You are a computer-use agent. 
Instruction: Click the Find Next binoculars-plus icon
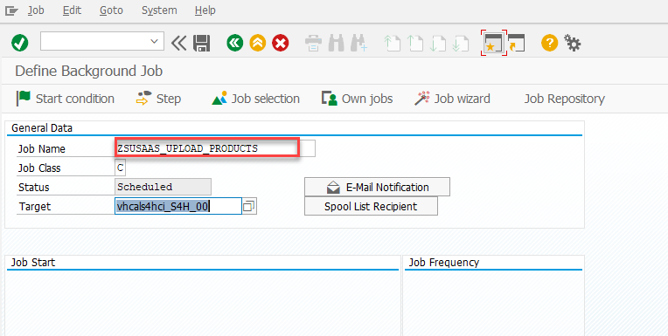point(358,43)
